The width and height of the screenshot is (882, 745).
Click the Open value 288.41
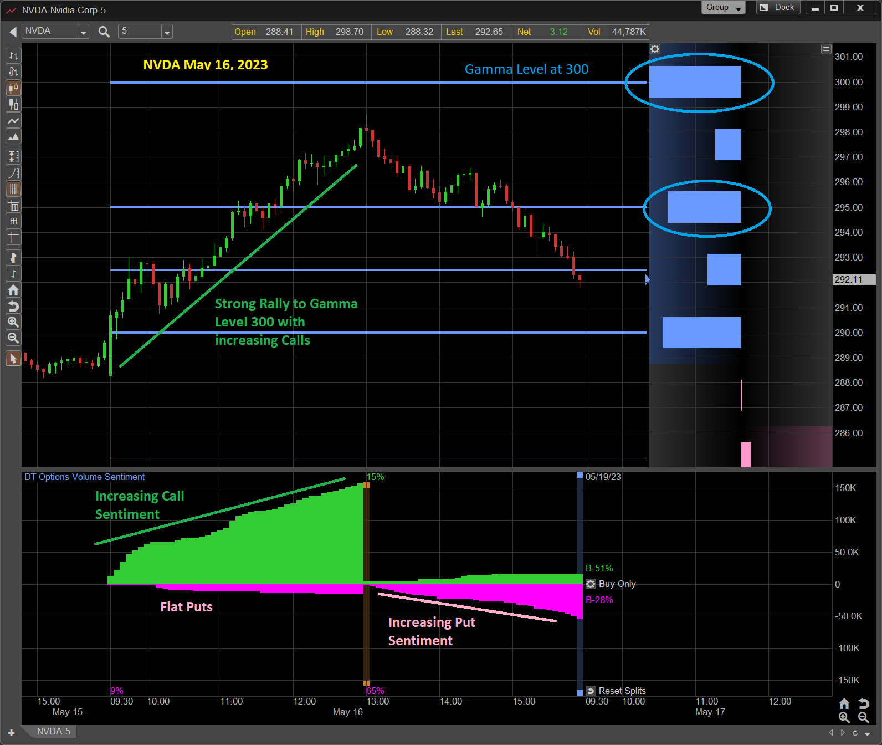pyautogui.click(x=279, y=32)
